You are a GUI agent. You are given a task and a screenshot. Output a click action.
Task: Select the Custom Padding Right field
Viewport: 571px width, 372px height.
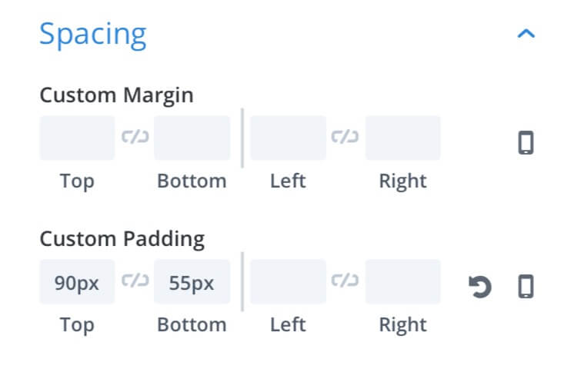(402, 281)
